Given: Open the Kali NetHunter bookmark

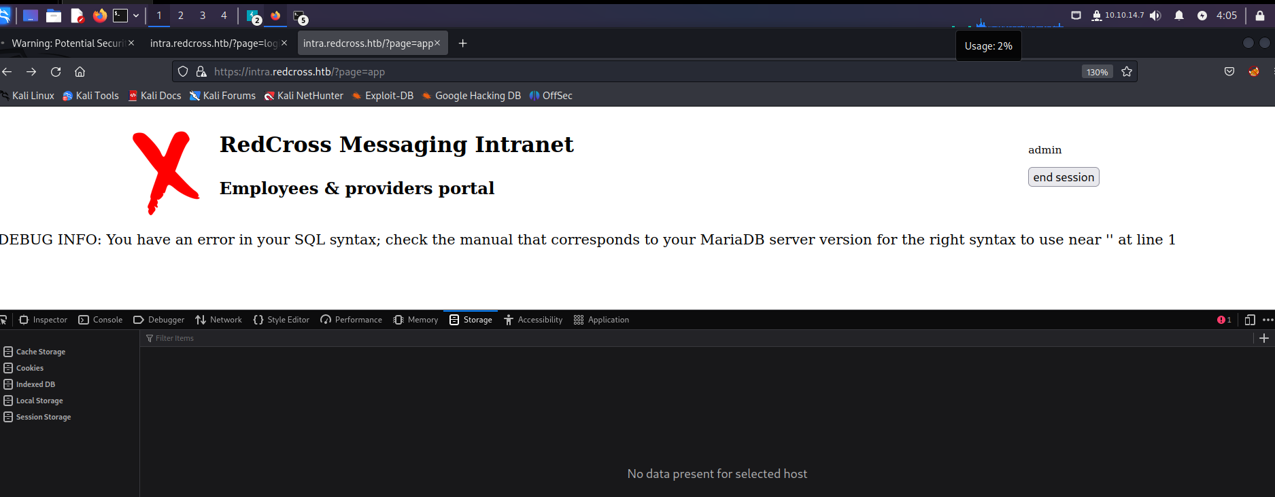Looking at the screenshot, I should coord(304,96).
